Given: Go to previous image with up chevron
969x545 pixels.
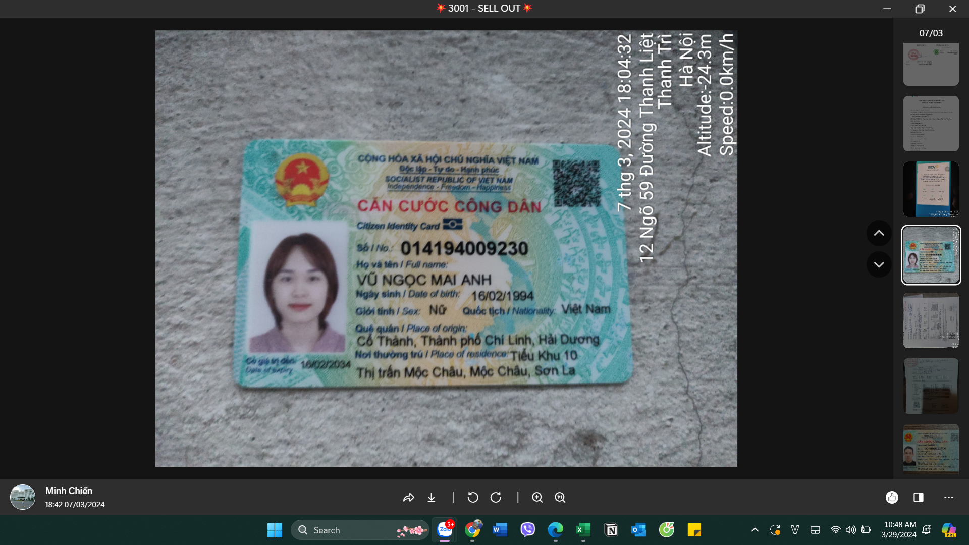Looking at the screenshot, I should click(879, 233).
